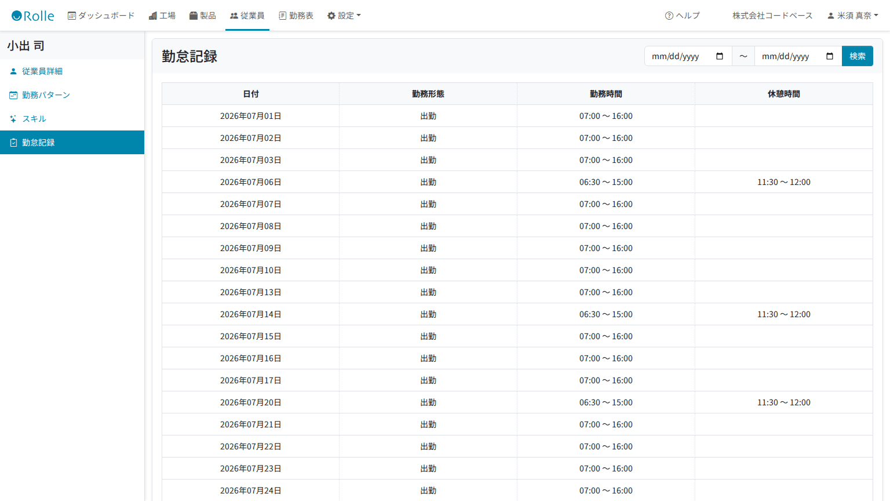This screenshot has width=890, height=501.
Task: Select the 2026年07月14日 date cell
Action: pos(251,314)
